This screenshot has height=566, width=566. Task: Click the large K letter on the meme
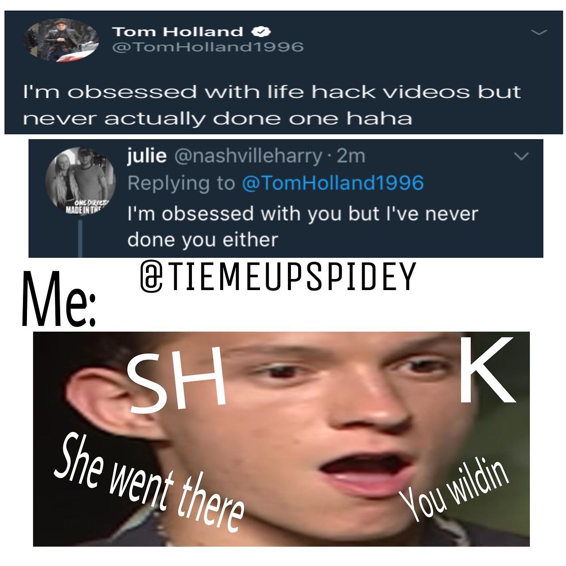pyautogui.click(x=487, y=370)
